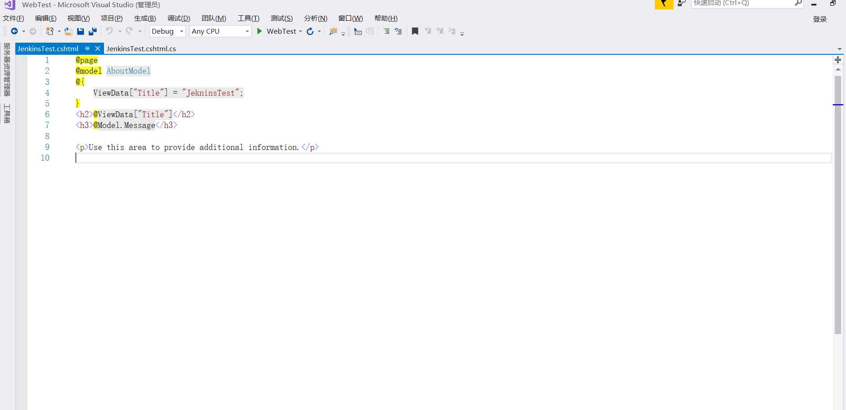Select the JenkinsTest.cshtml tab
Viewport: 846px width, 410px height.
coord(48,48)
